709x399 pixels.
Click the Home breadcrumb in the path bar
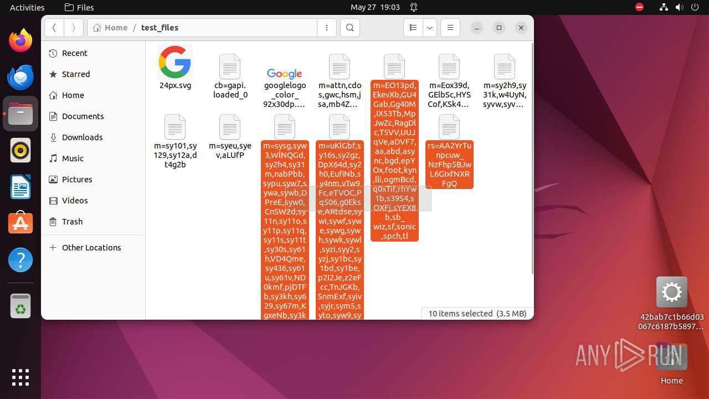(110, 28)
